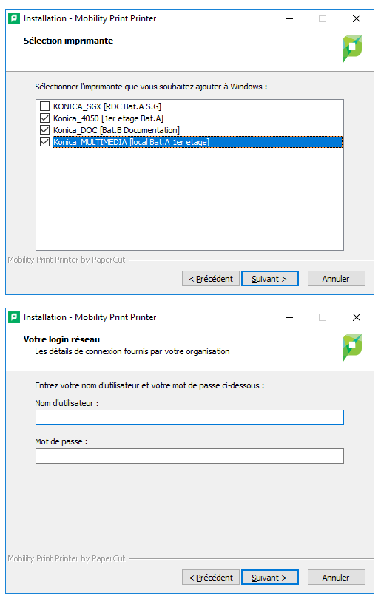Click Suivant in printer selection window
381x599 pixels.
coord(270,279)
